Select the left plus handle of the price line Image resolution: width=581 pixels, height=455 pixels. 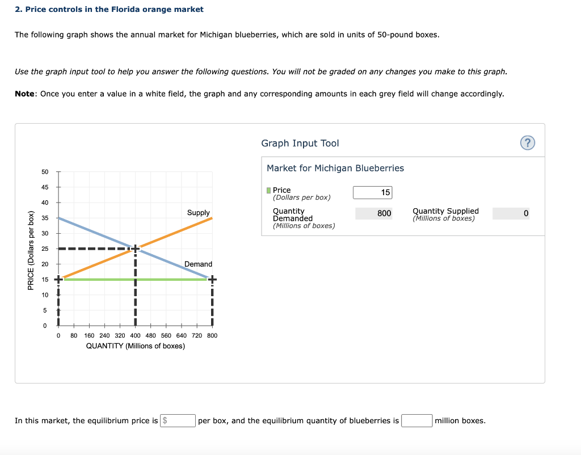pos(58,279)
